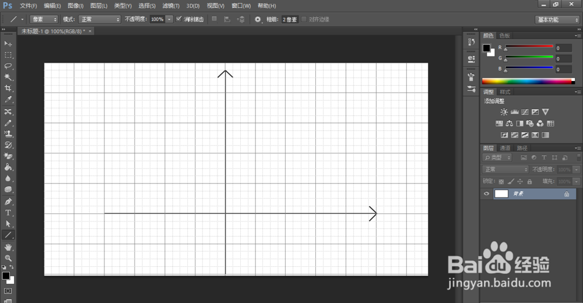Image resolution: width=583 pixels, height=303 pixels.
Task: Add a Curves adjustment
Action: coord(525,112)
